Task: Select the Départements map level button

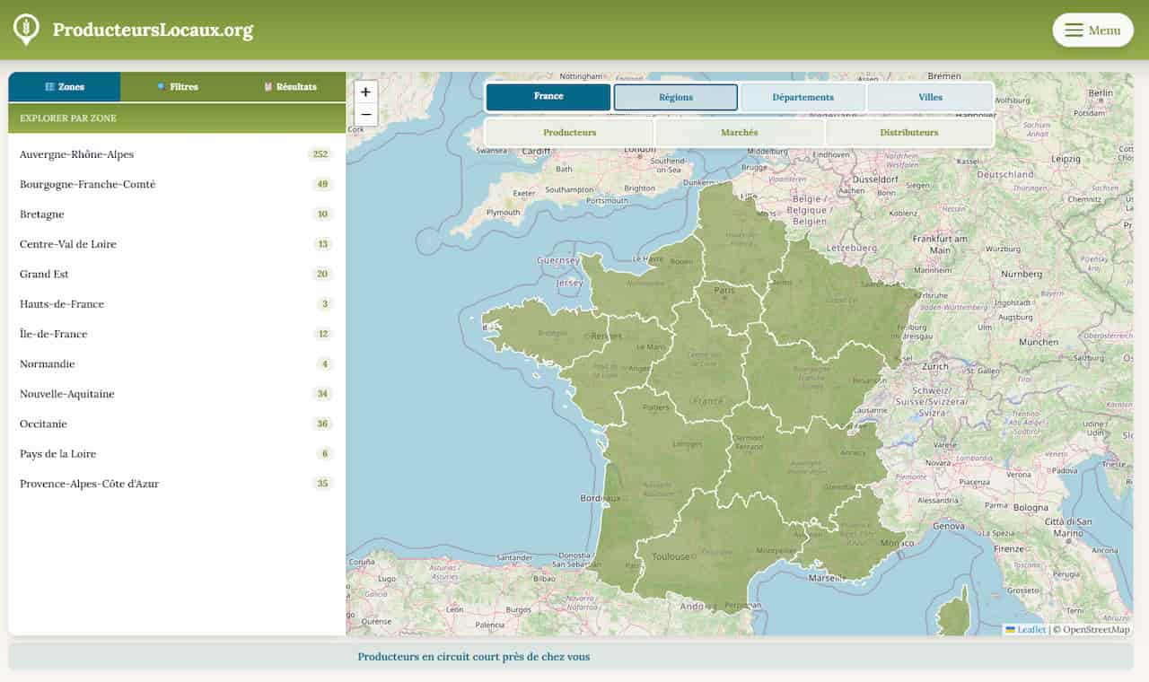Action: (x=803, y=97)
